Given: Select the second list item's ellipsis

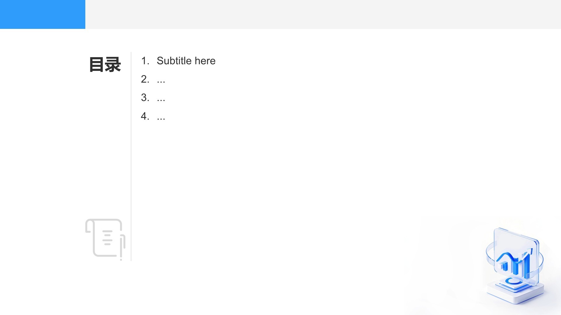Looking at the screenshot, I should point(161,79).
